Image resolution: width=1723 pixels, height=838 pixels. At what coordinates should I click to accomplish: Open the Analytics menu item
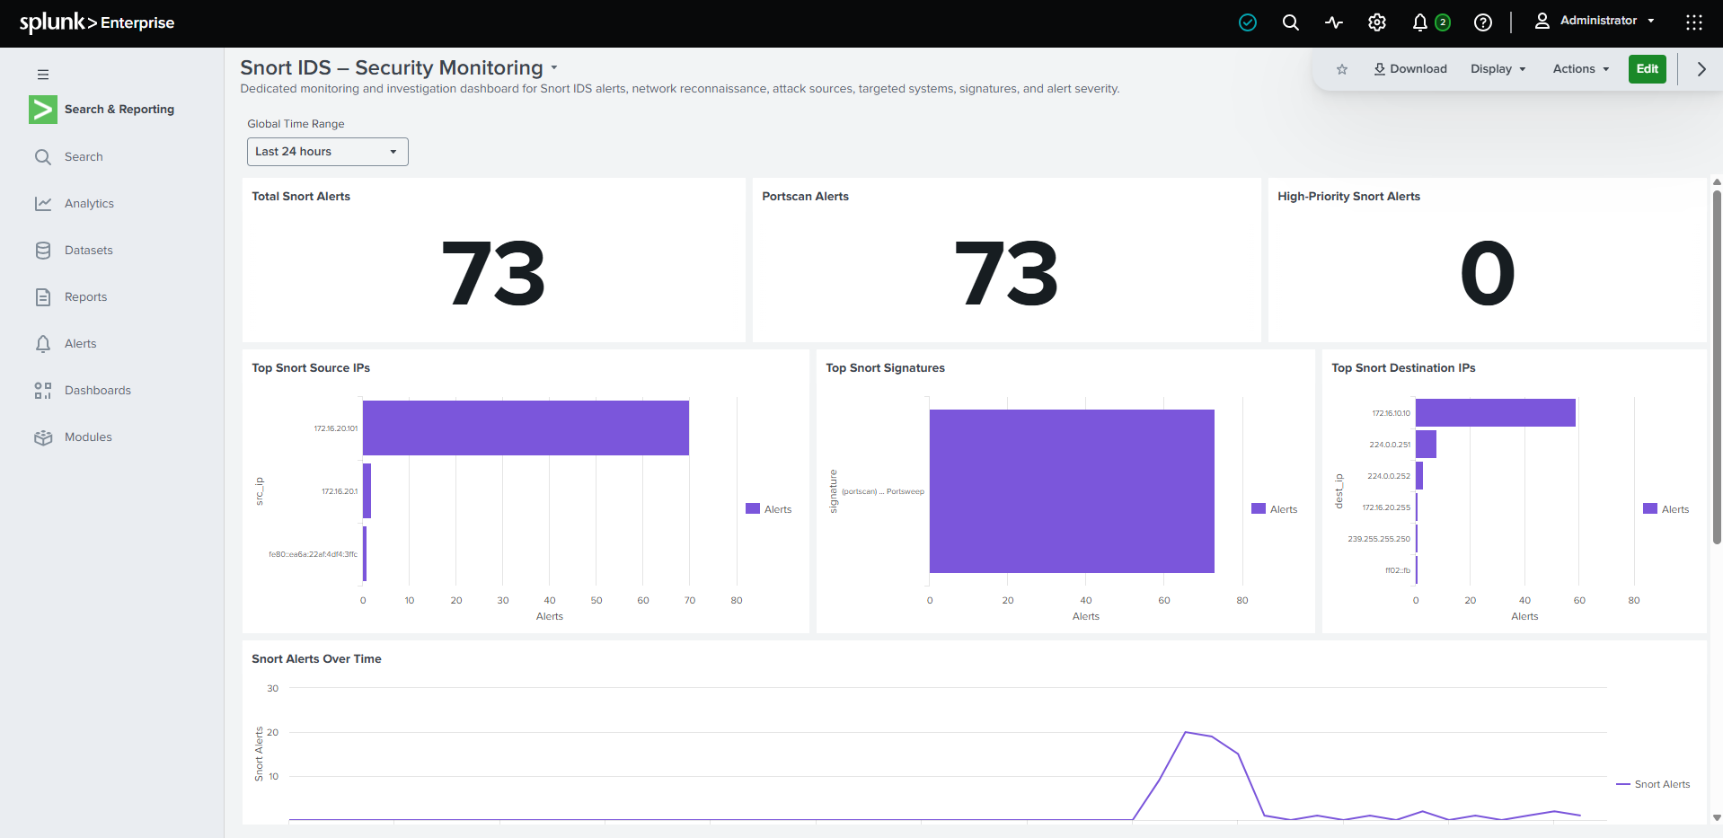(89, 204)
